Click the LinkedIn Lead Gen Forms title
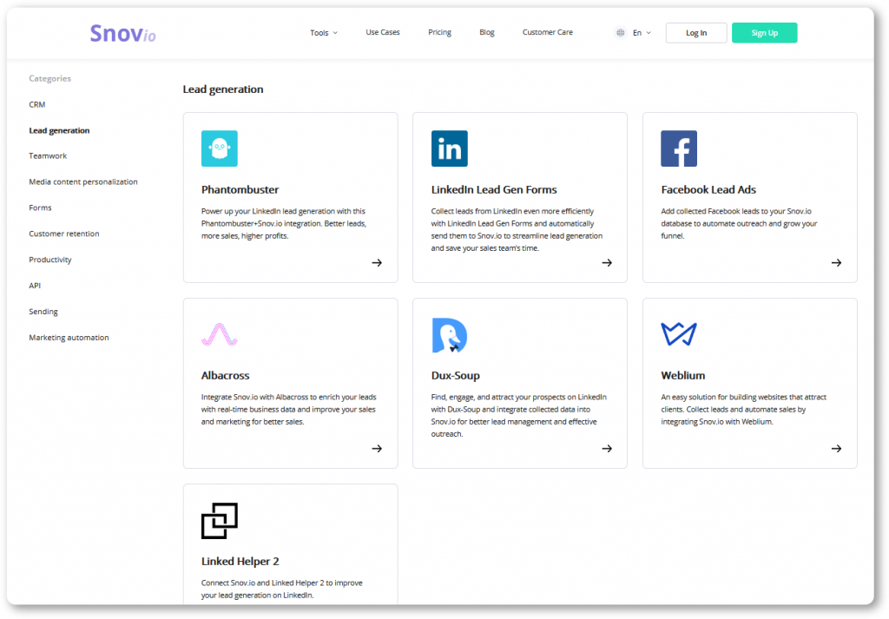The image size is (889, 619). pos(494,190)
